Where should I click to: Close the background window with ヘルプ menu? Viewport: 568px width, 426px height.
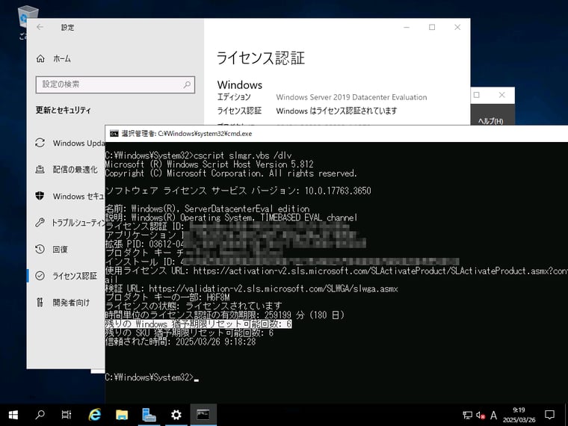pyautogui.click(x=501, y=95)
